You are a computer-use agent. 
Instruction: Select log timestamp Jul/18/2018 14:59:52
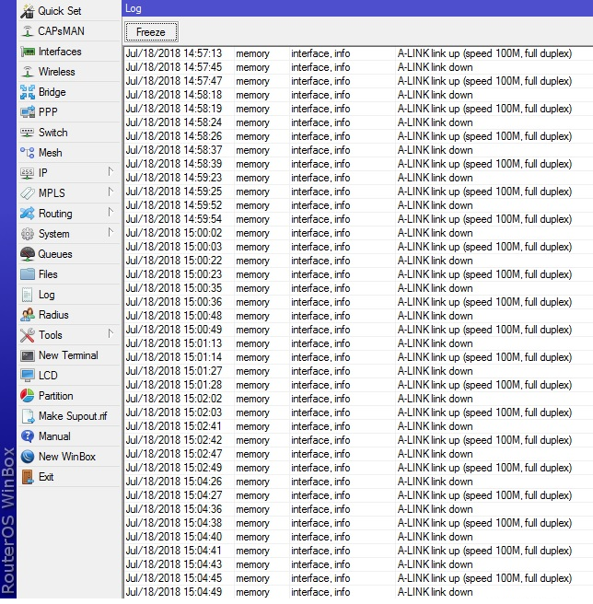[174, 205]
